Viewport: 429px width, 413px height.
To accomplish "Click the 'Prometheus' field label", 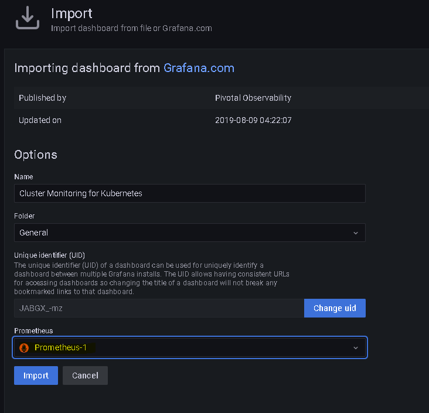I will (x=33, y=330).
